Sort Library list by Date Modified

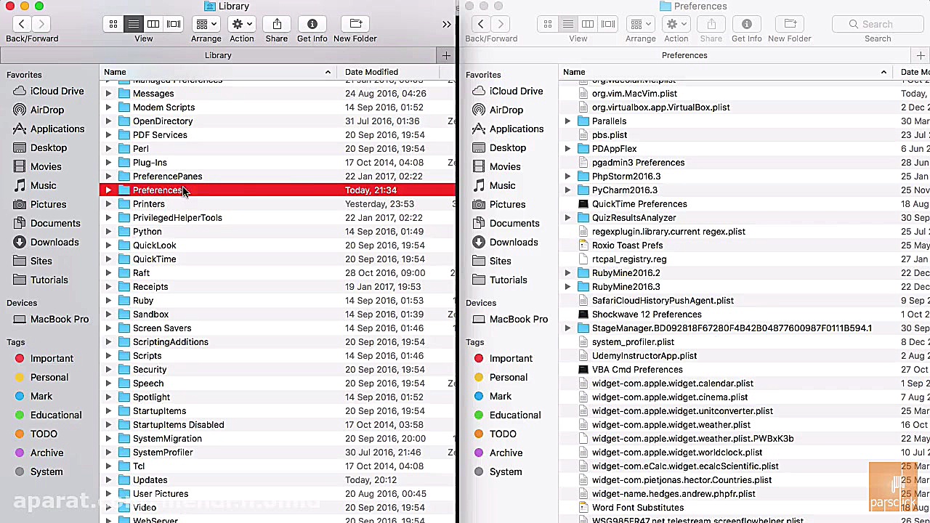click(x=389, y=72)
